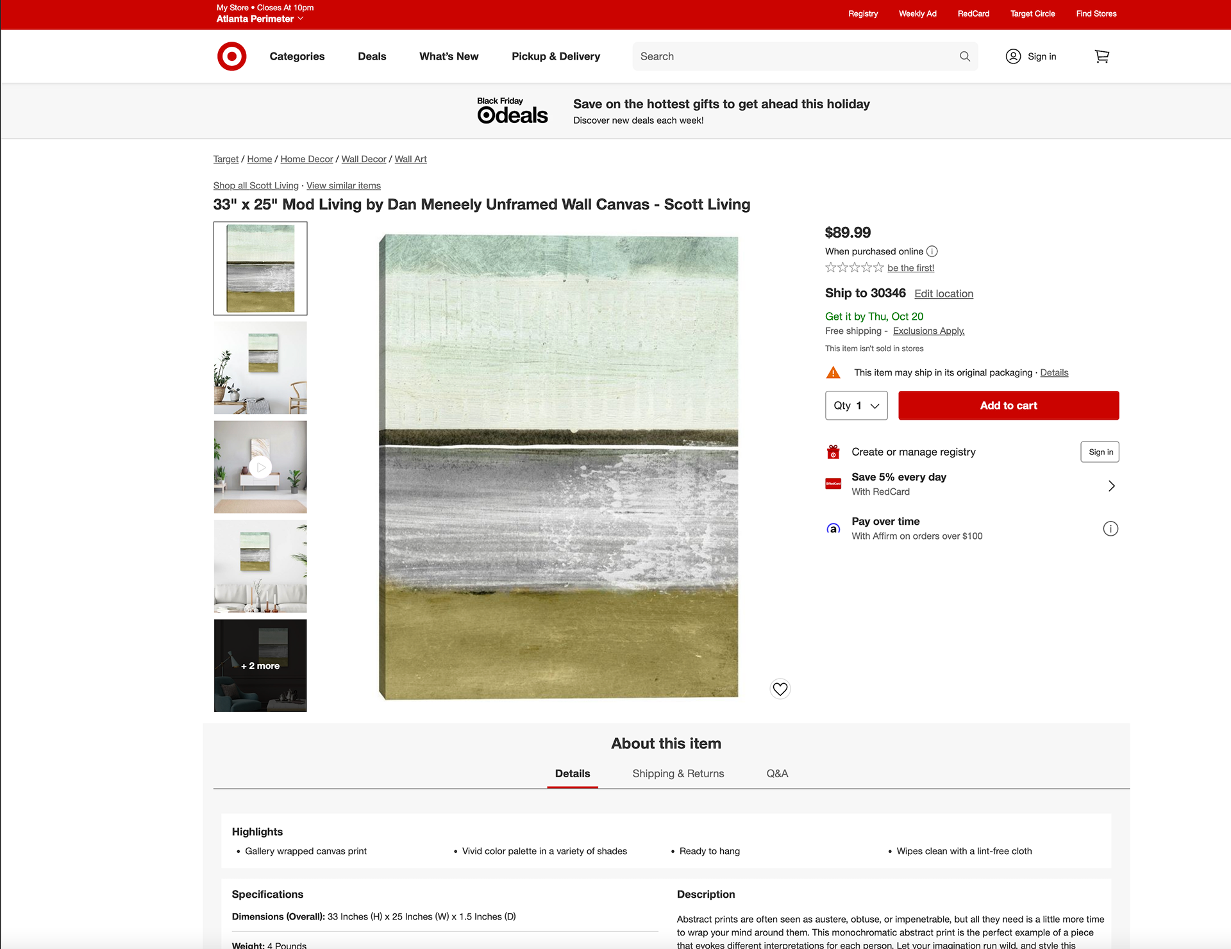The image size is (1231, 949).
Task: Click Get it by Thu, Oct 20
Action: [x=874, y=317]
